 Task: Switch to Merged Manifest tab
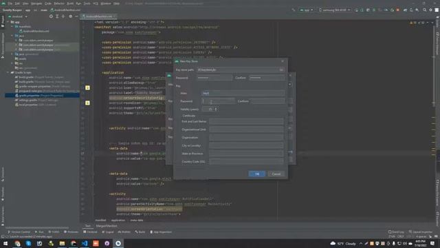click(107, 226)
